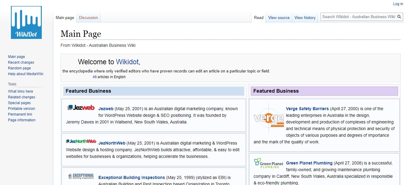Open Help about MediaWiki

coord(25,74)
